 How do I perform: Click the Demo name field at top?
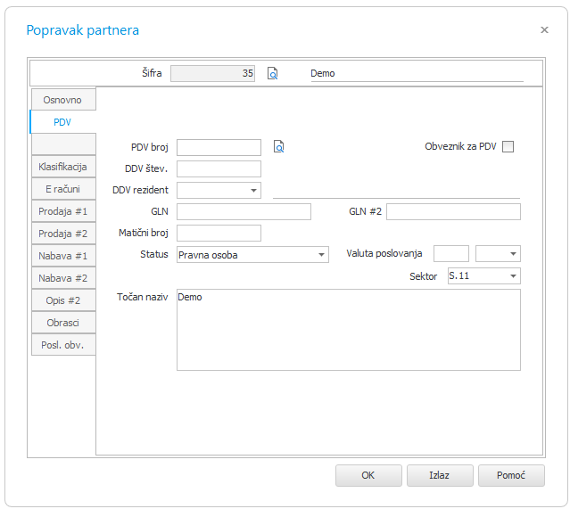(417, 73)
